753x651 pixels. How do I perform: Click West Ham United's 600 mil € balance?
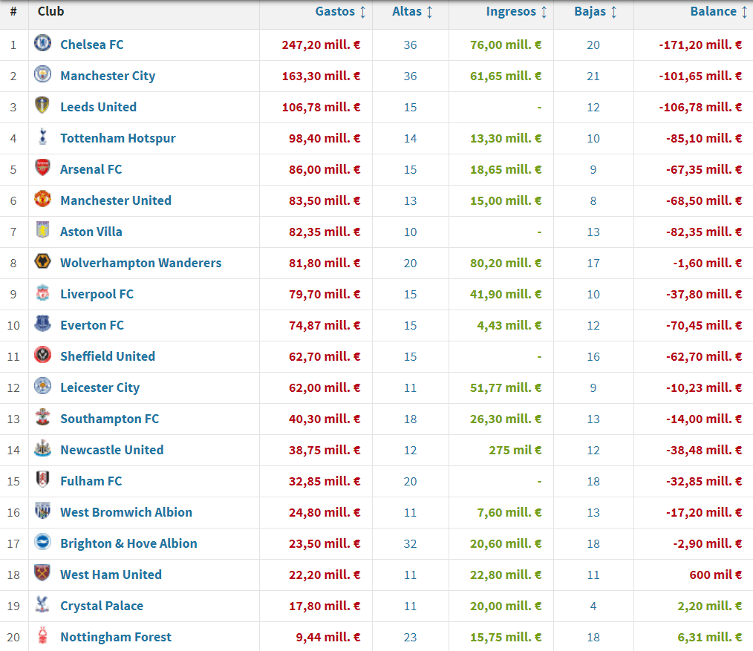[716, 575]
